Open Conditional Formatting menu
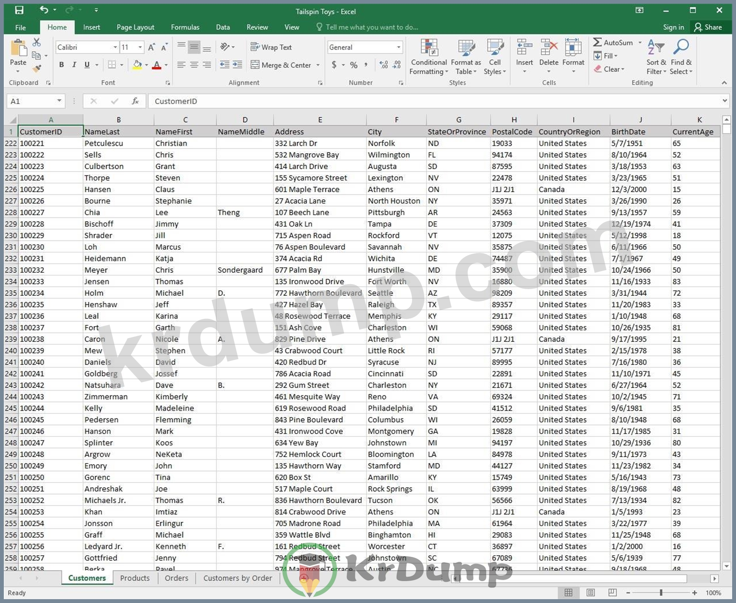The image size is (736, 603). pyautogui.click(x=429, y=57)
